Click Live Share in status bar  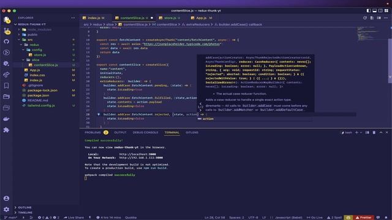(73, 218)
